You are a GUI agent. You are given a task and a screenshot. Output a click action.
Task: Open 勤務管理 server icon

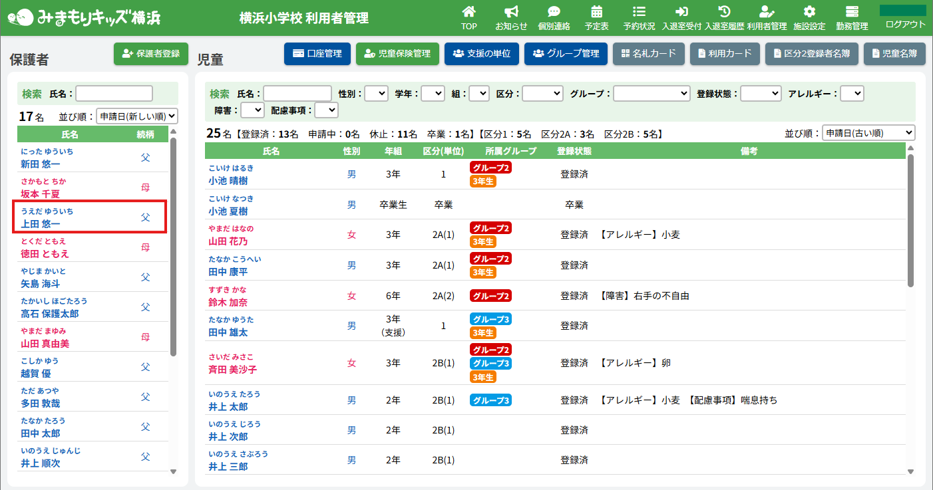(852, 12)
